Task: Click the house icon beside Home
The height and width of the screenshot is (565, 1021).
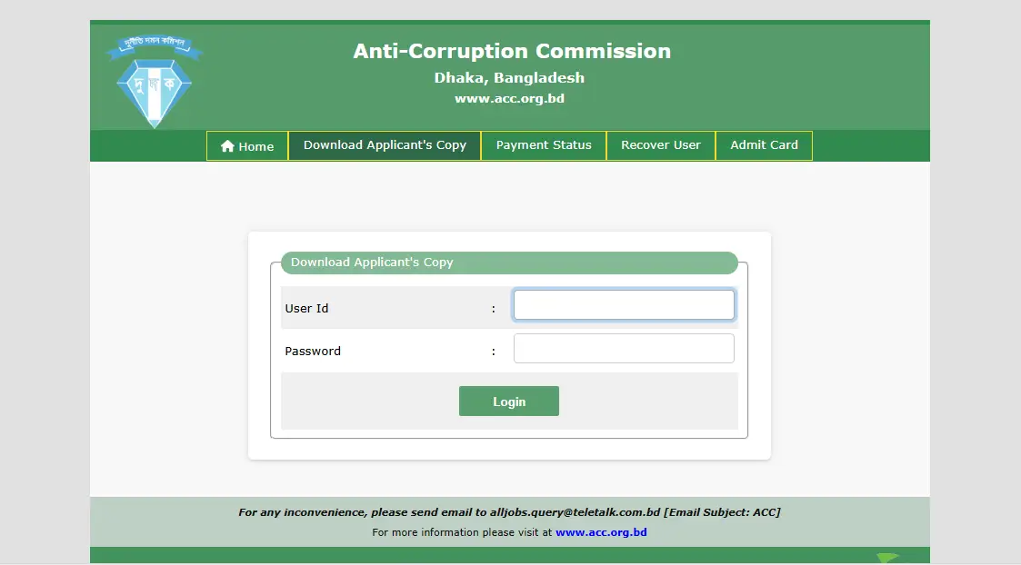Action: [227, 146]
